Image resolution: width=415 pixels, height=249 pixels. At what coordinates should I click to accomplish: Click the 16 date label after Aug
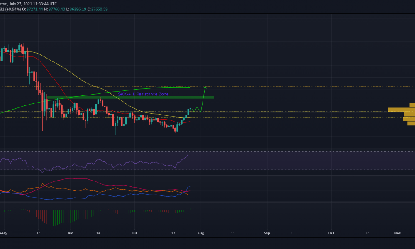(x=233, y=233)
